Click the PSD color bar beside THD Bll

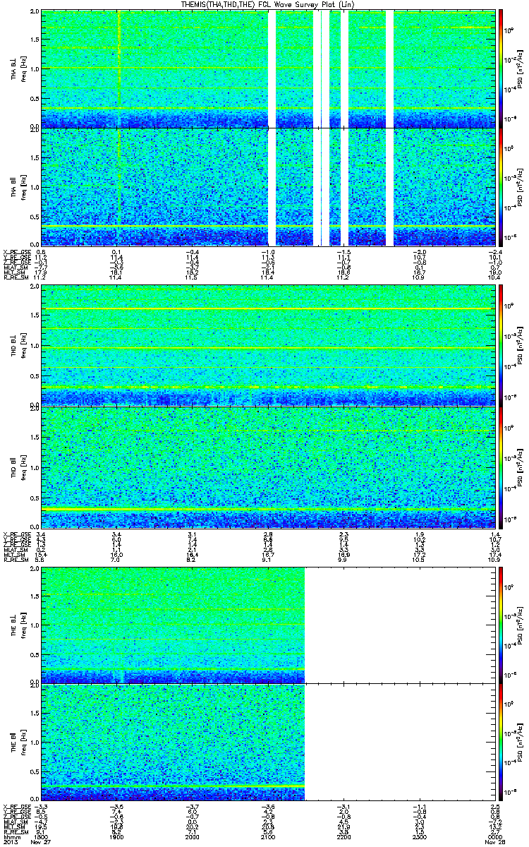501,466
